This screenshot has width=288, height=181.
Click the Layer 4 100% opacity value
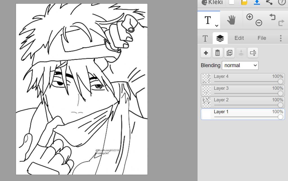(x=278, y=76)
